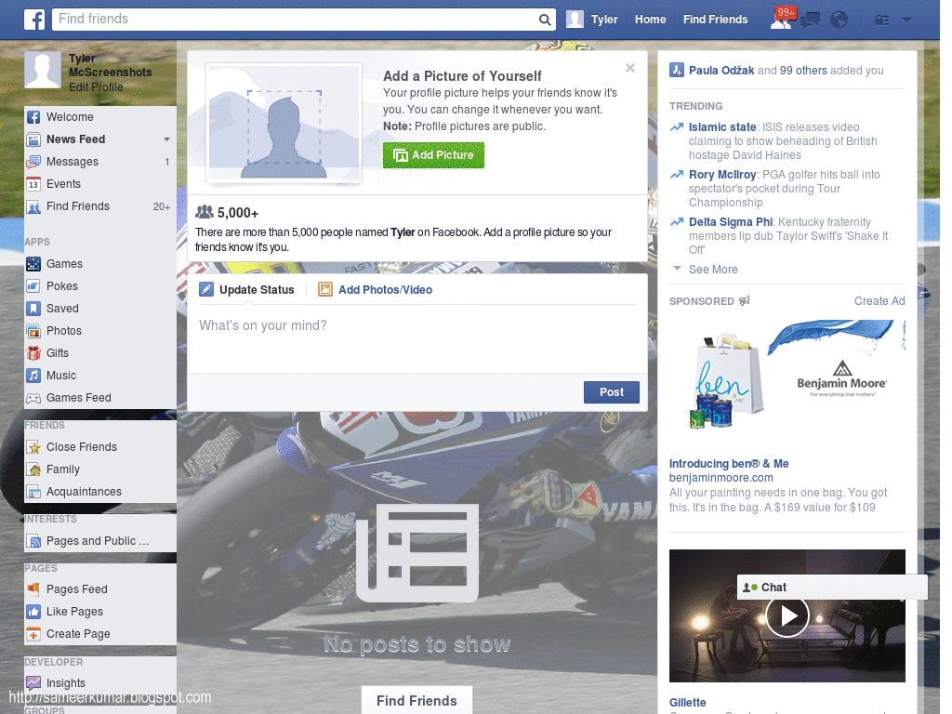Play the Gillette sponsored video
Screen dimensions: 952x714
coord(787,615)
